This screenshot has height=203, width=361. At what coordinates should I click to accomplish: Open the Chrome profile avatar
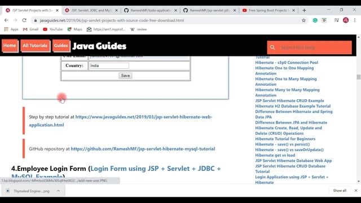[346, 20]
